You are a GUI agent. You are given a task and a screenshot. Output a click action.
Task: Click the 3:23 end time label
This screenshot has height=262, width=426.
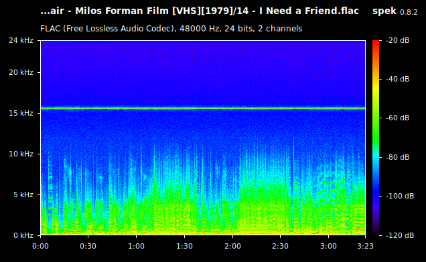click(x=365, y=246)
